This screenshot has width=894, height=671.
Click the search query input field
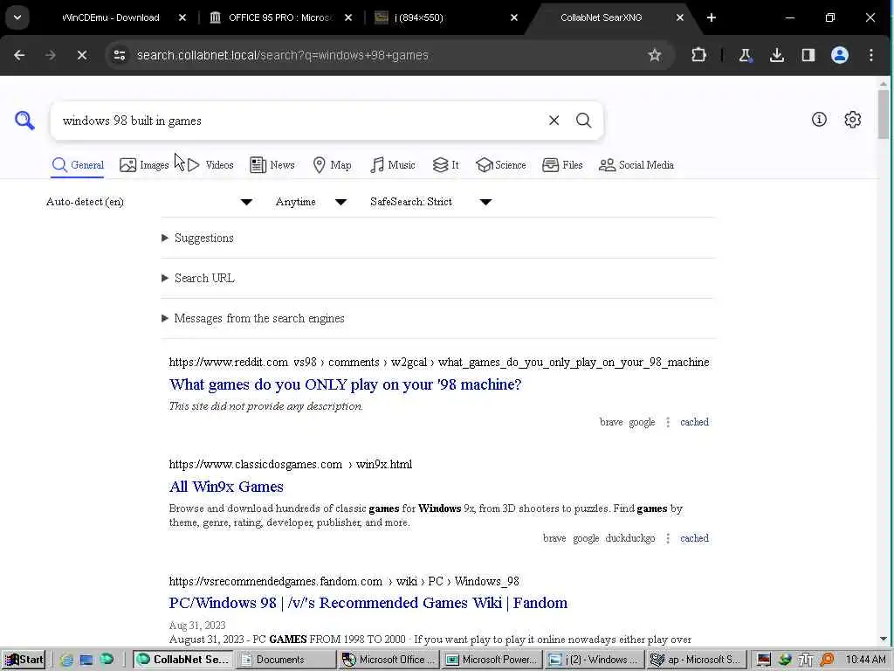[x=299, y=121]
